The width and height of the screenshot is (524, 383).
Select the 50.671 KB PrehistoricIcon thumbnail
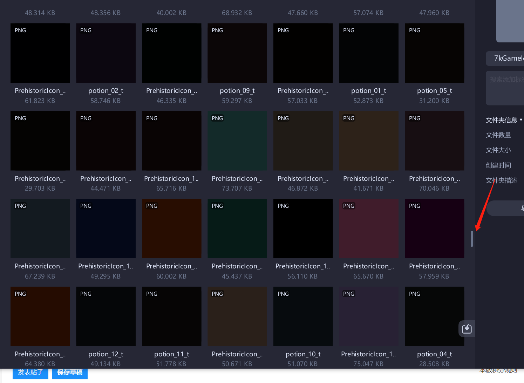coord(237,316)
